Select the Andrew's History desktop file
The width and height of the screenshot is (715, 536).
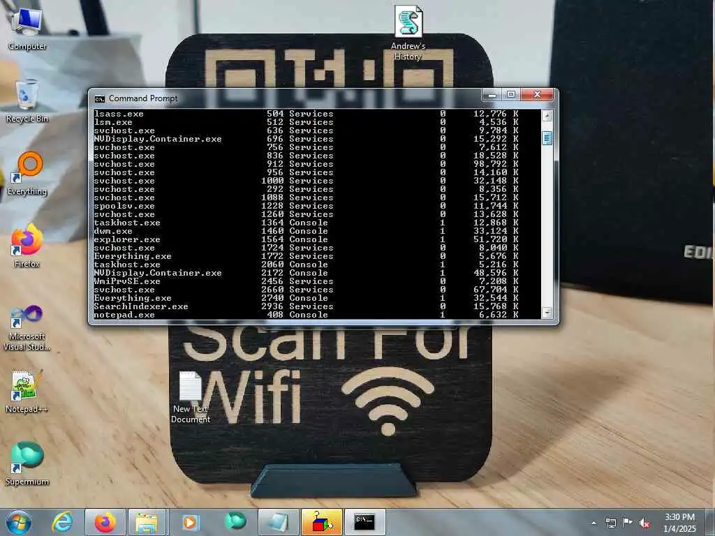pos(408,33)
